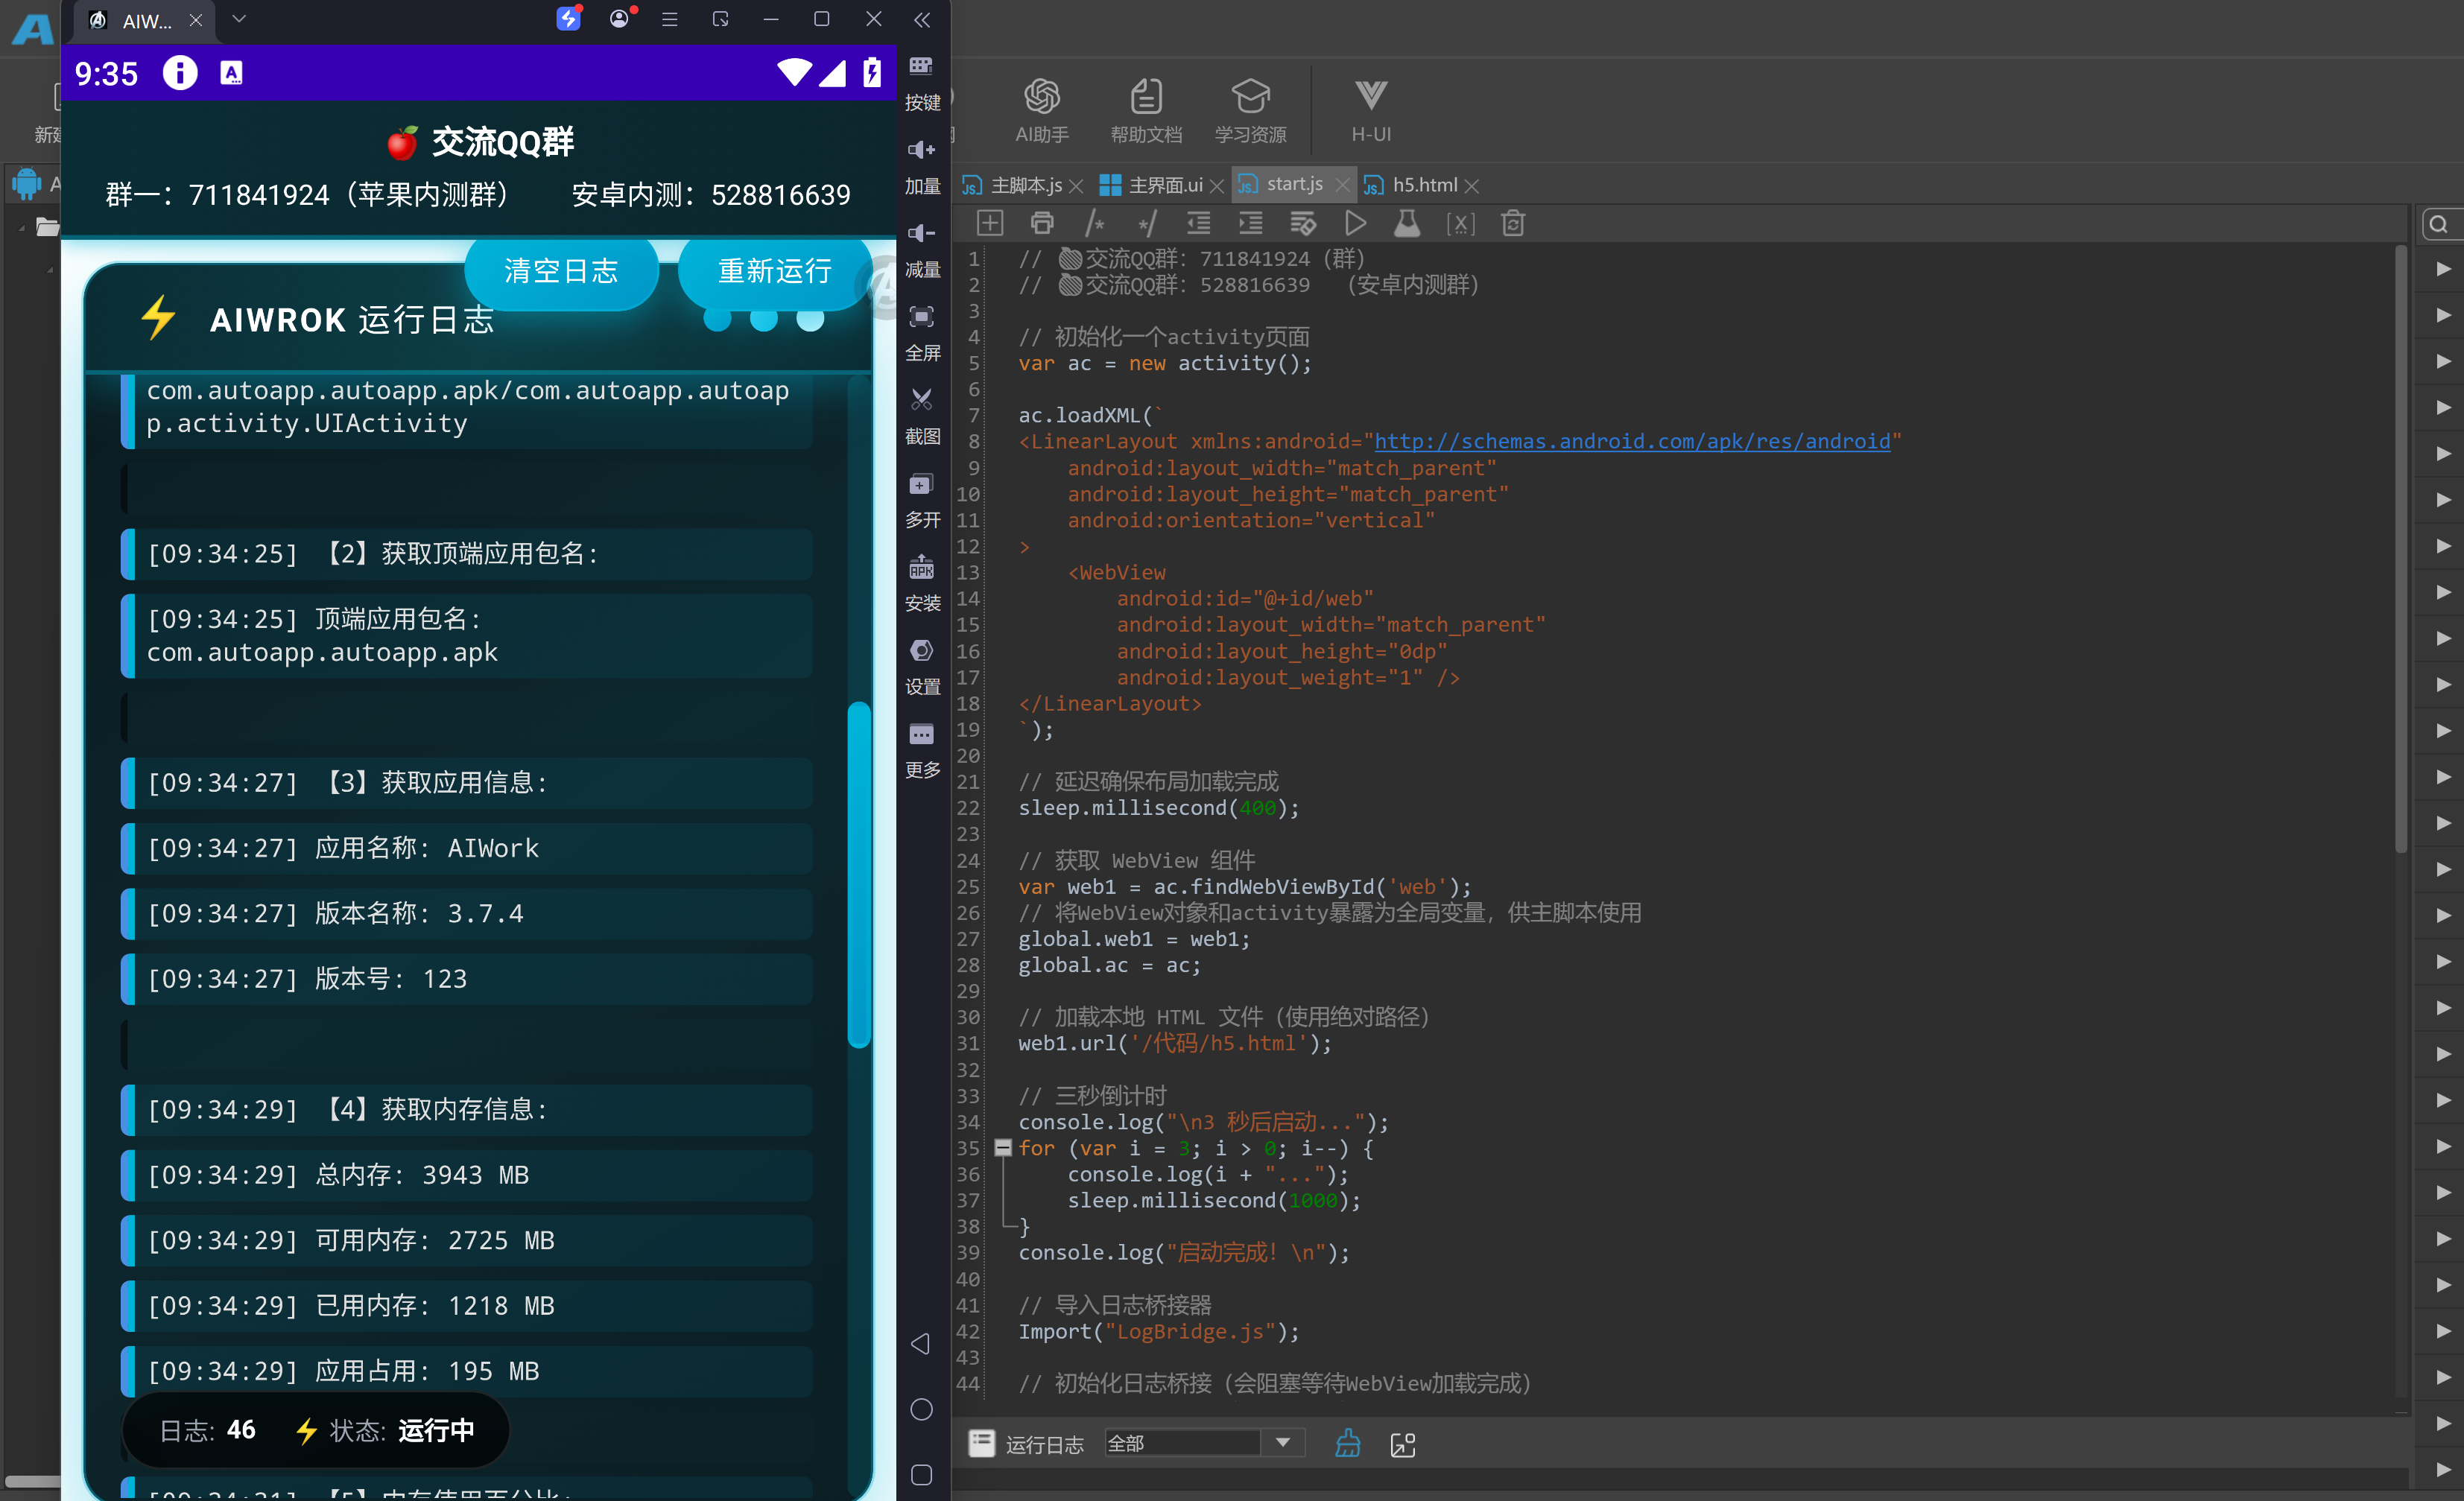Click 重新运行 rerun button
This screenshot has height=1501, width=2464.
[775, 271]
